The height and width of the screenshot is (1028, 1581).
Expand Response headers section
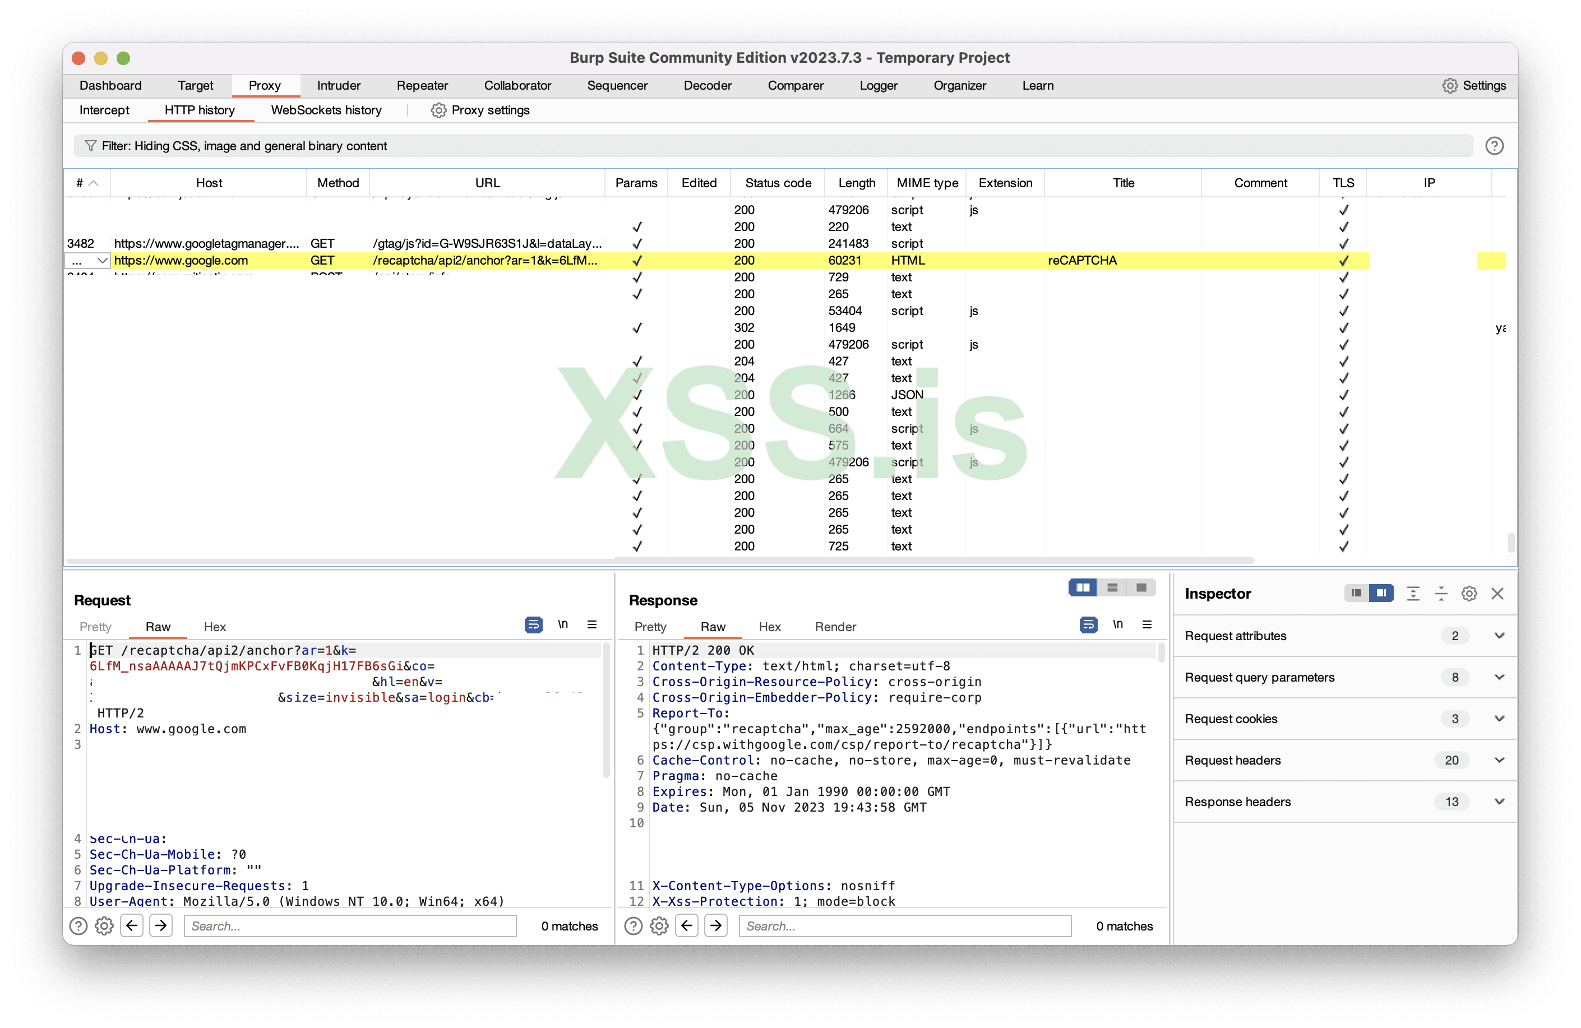click(1499, 802)
